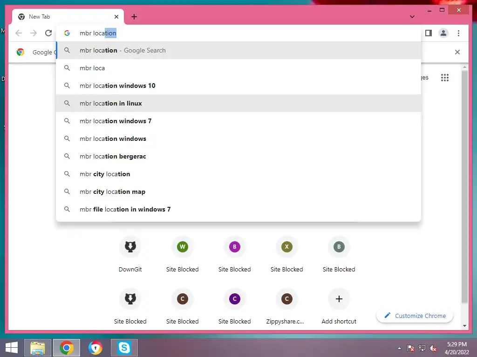Choose suggestion mbr city location
The height and width of the screenshot is (357, 477).
tap(238, 174)
